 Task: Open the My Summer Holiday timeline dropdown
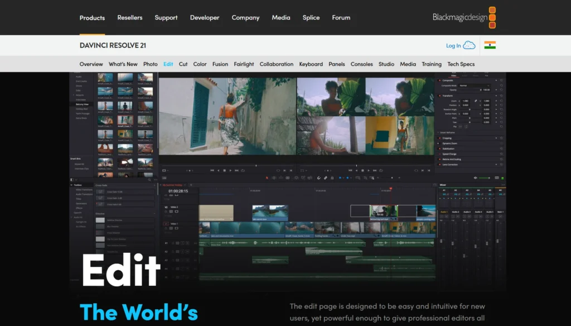point(185,185)
